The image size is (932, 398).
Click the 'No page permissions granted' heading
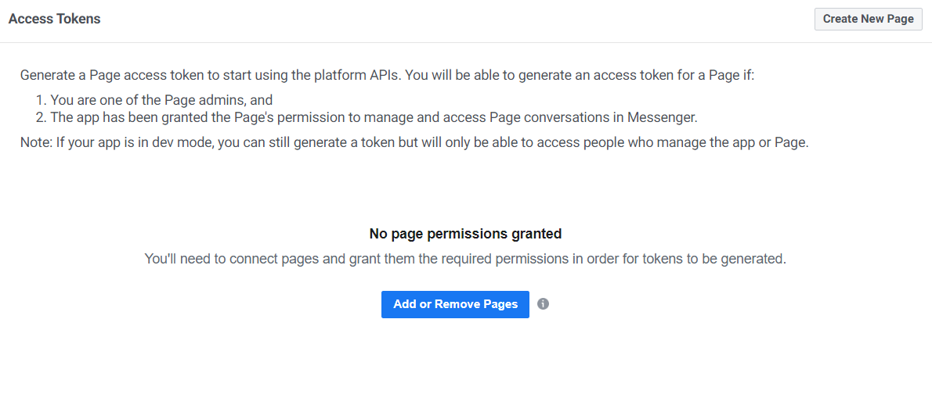coord(465,234)
